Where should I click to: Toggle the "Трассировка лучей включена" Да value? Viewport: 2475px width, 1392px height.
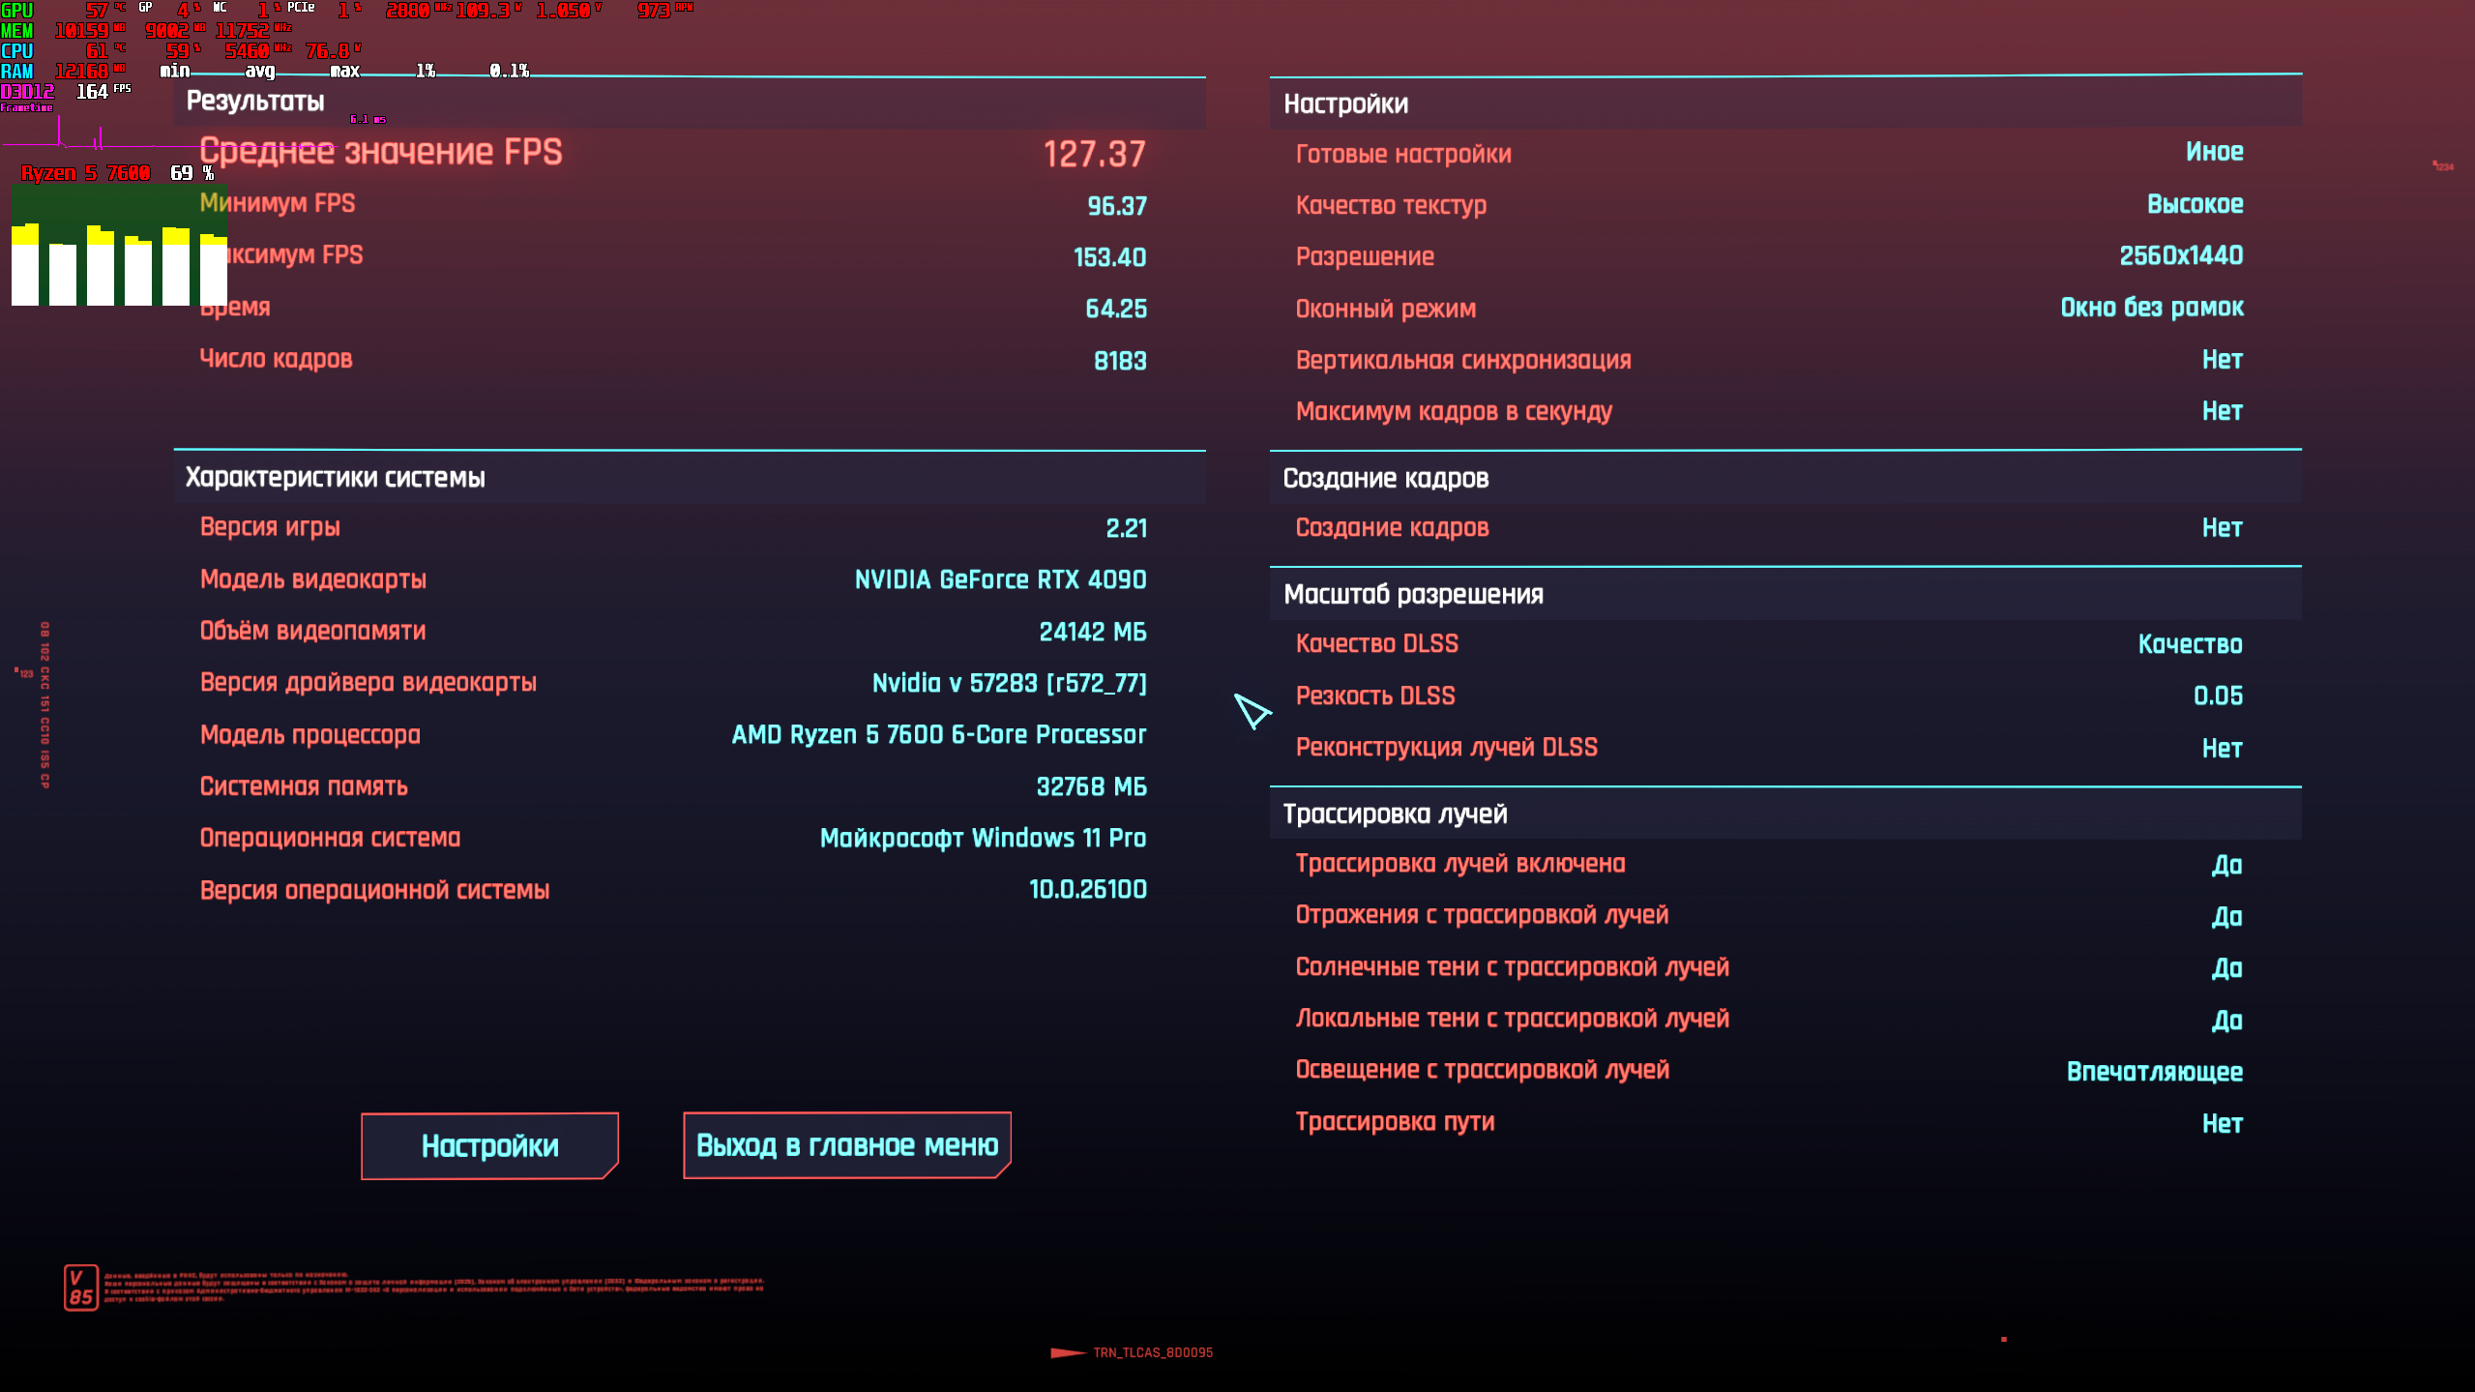(x=2226, y=865)
